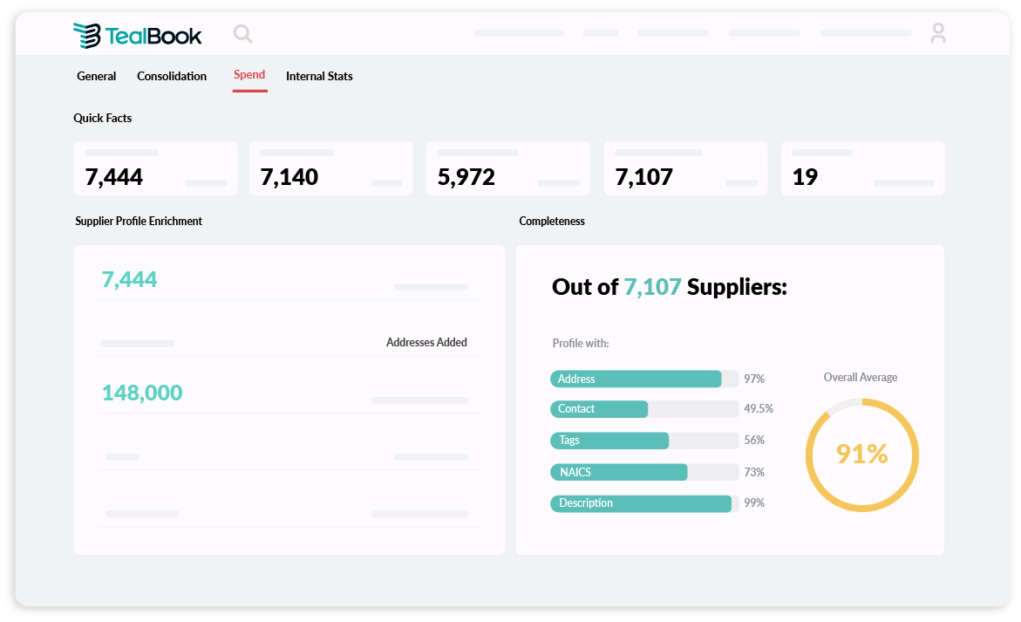Select the Description enrichment indicator
Image resolution: width=1021 pixels, height=622 pixels.
585,502
